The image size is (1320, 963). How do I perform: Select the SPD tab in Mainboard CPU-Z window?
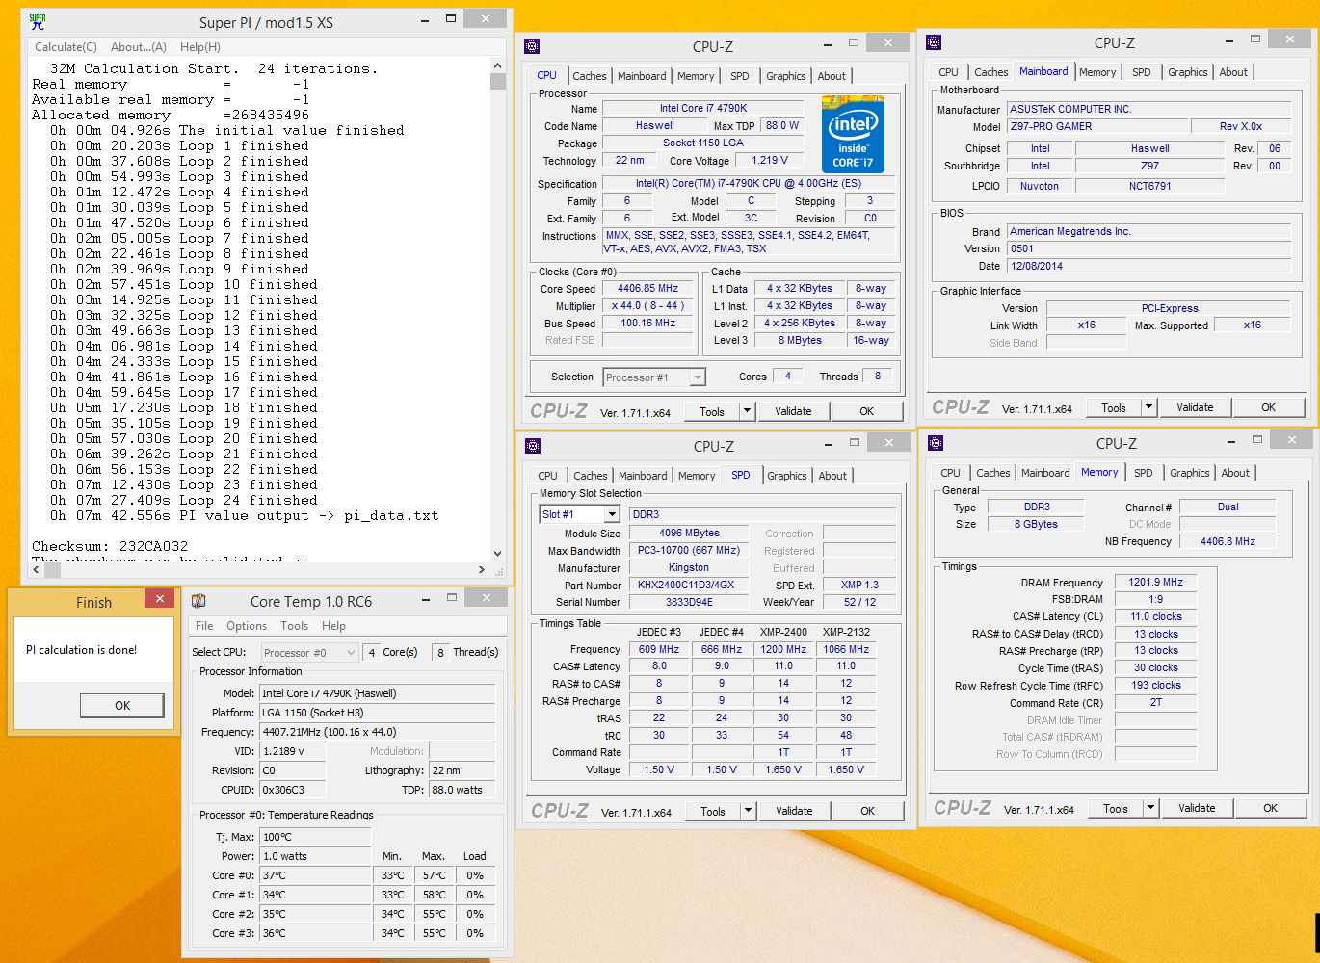click(x=1142, y=72)
